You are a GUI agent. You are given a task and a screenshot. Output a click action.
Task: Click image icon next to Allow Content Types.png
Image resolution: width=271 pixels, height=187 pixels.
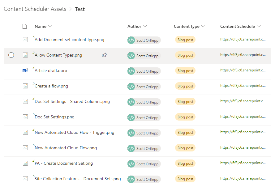click(25, 55)
